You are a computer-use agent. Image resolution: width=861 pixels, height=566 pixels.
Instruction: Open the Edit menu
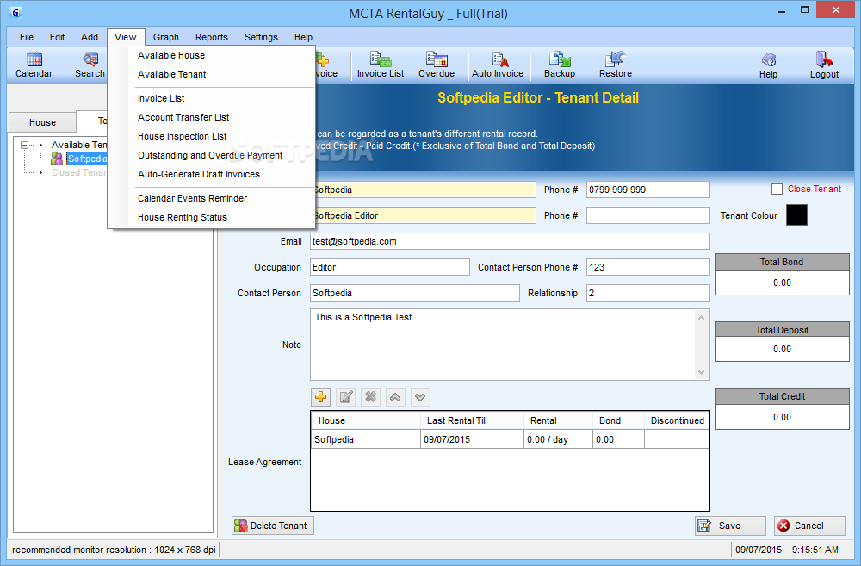[x=57, y=37]
